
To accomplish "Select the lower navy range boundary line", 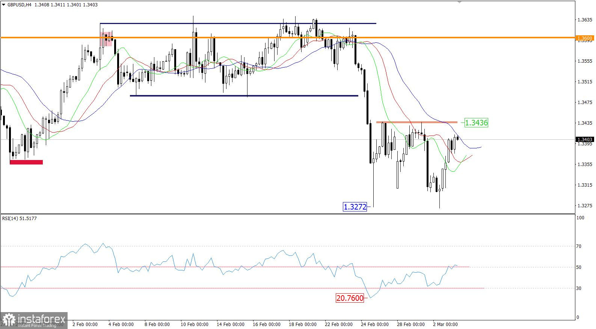I will click(x=244, y=96).
